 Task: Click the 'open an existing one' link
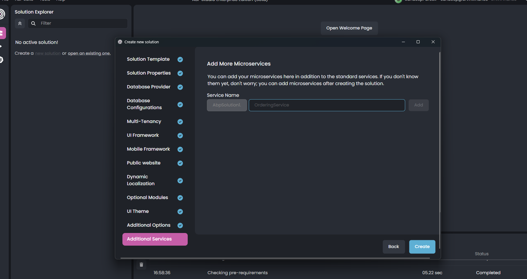point(89,54)
